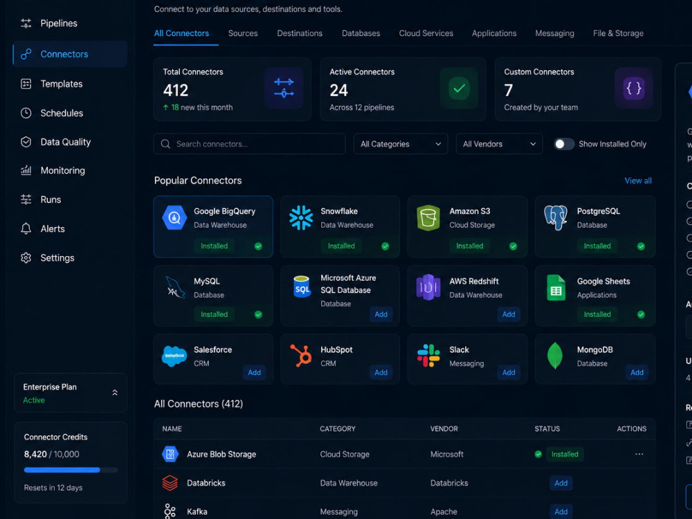Open Azure Blob Storage actions menu
This screenshot has width=692, height=519.
(x=639, y=454)
